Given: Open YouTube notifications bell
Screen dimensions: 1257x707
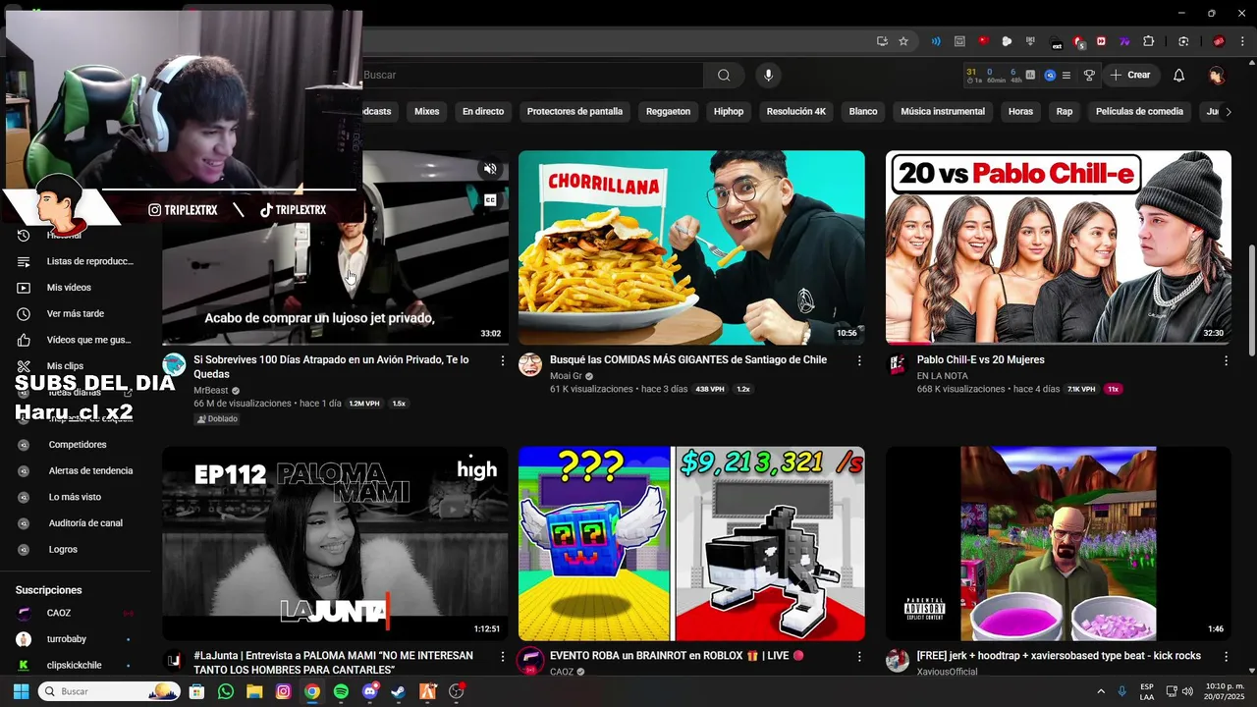Looking at the screenshot, I should [x=1179, y=76].
